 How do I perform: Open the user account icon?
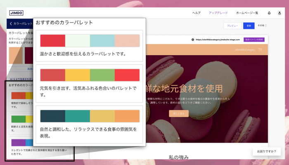tap(280, 13)
